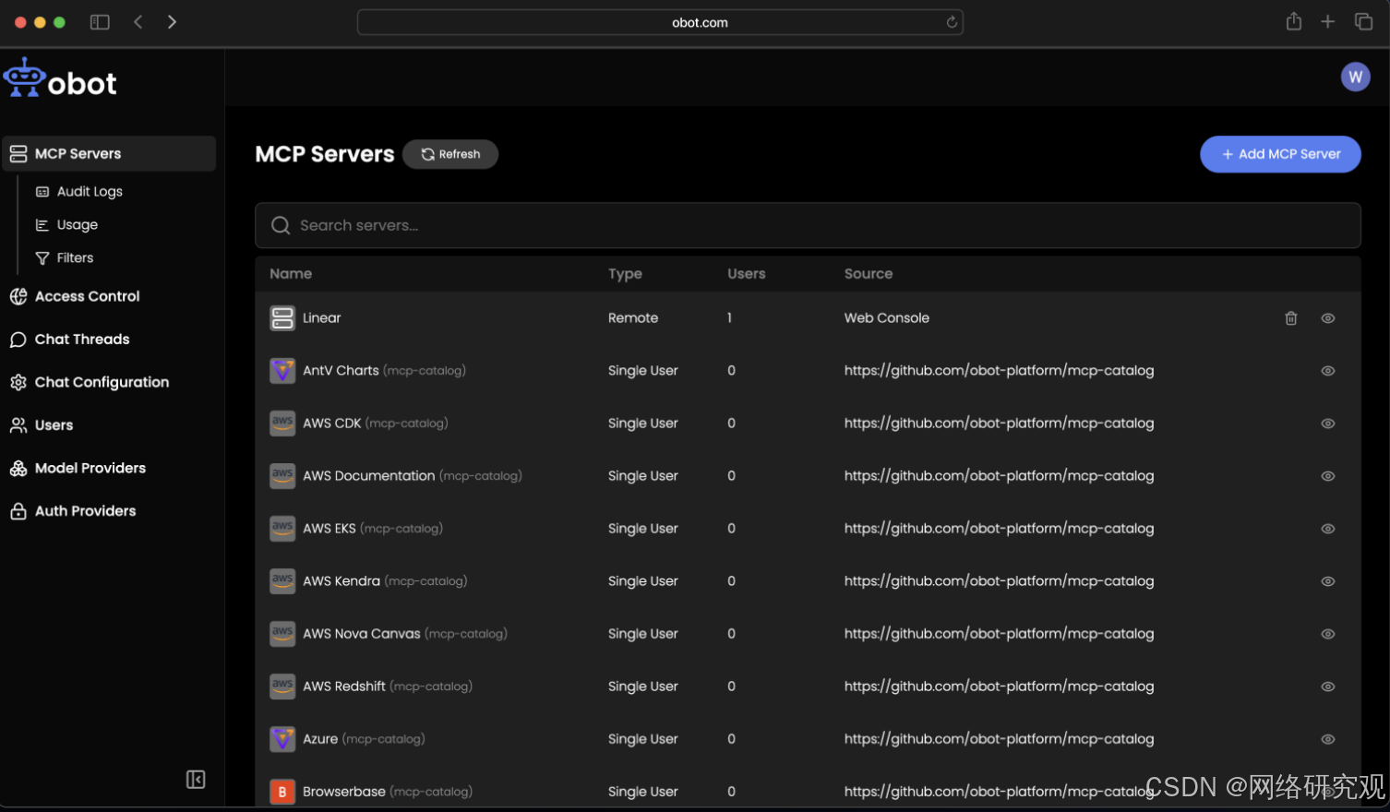
Task: Click Add MCP Server button
Action: point(1280,154)
